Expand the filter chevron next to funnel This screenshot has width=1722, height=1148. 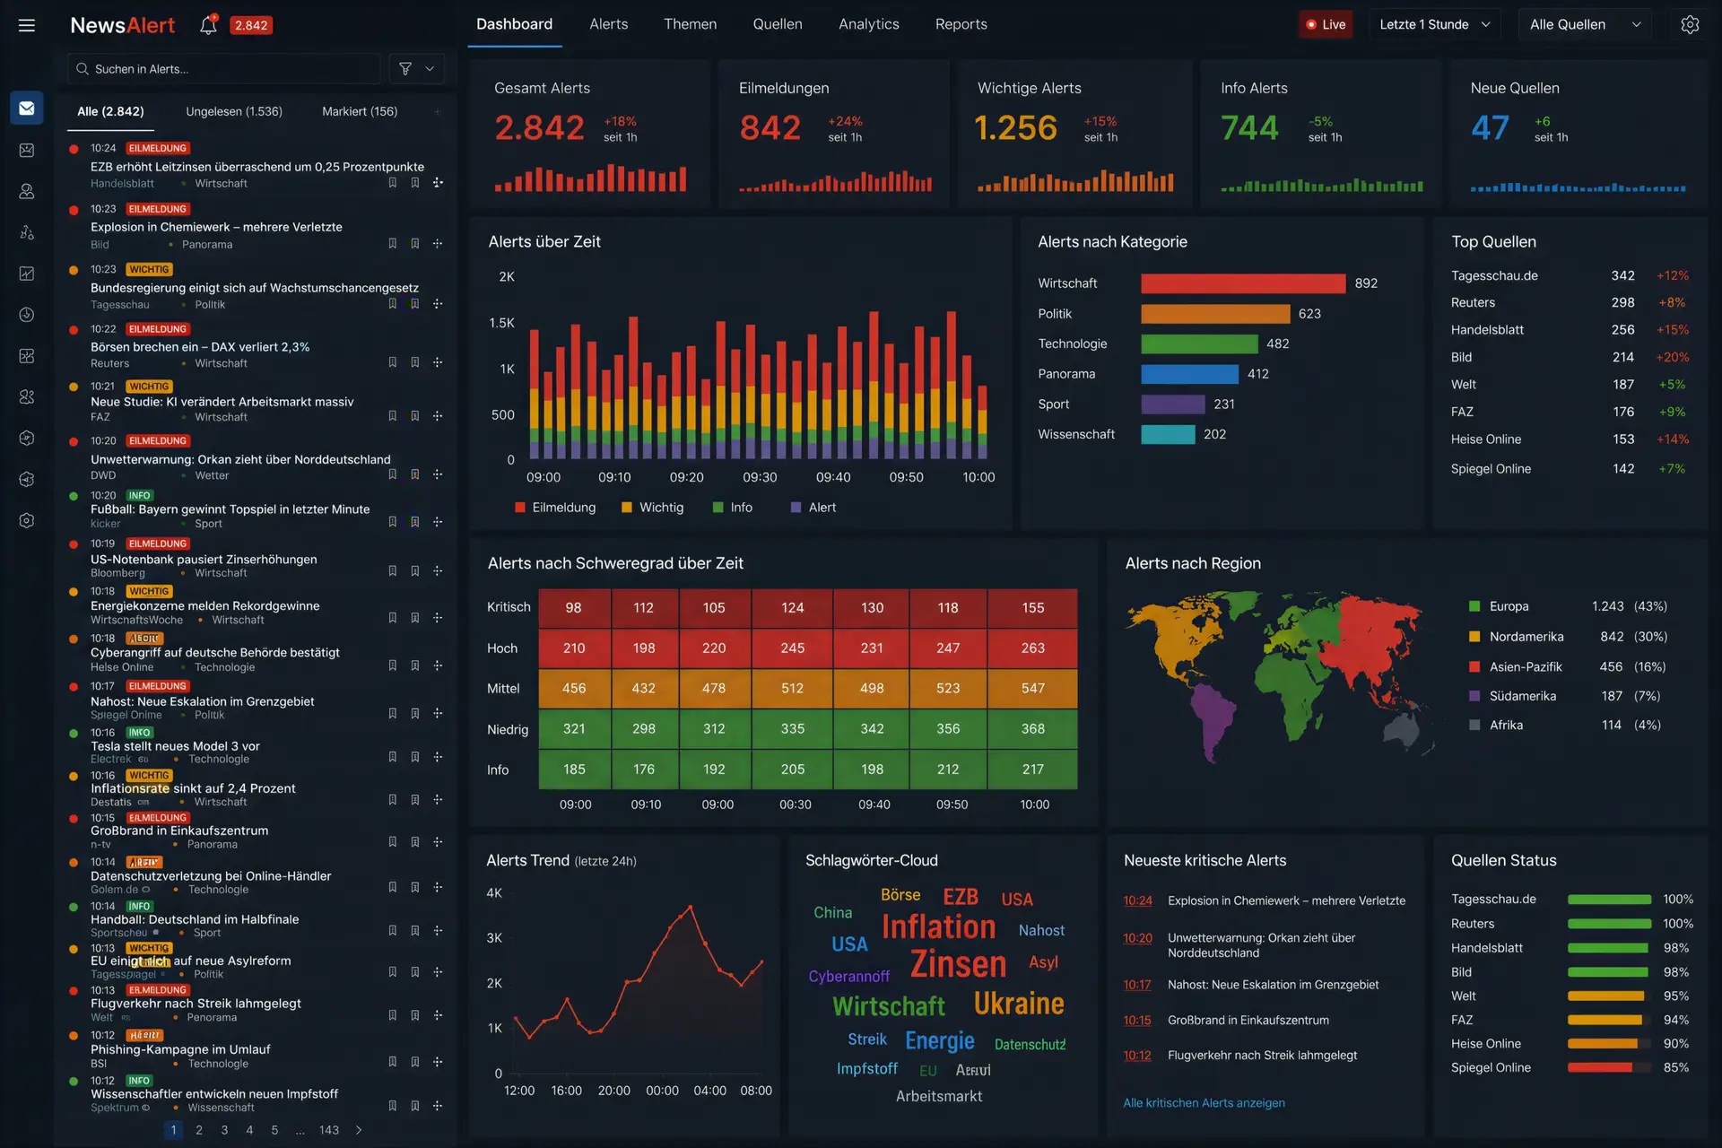click(x=430, y=69)
